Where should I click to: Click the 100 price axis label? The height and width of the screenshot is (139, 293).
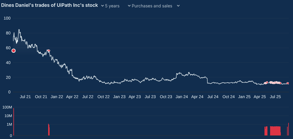(7, 18)
